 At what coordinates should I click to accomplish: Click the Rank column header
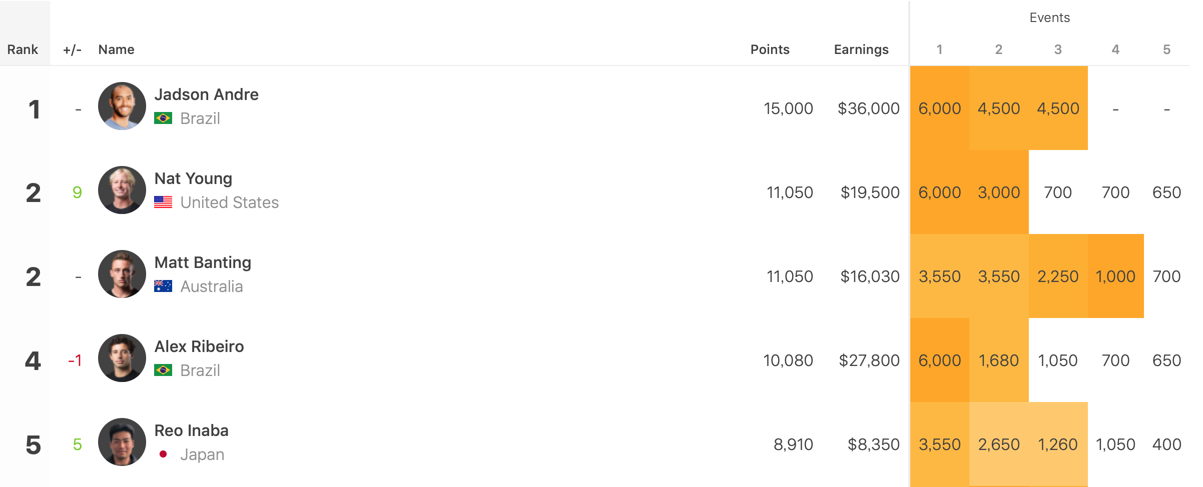23,49
